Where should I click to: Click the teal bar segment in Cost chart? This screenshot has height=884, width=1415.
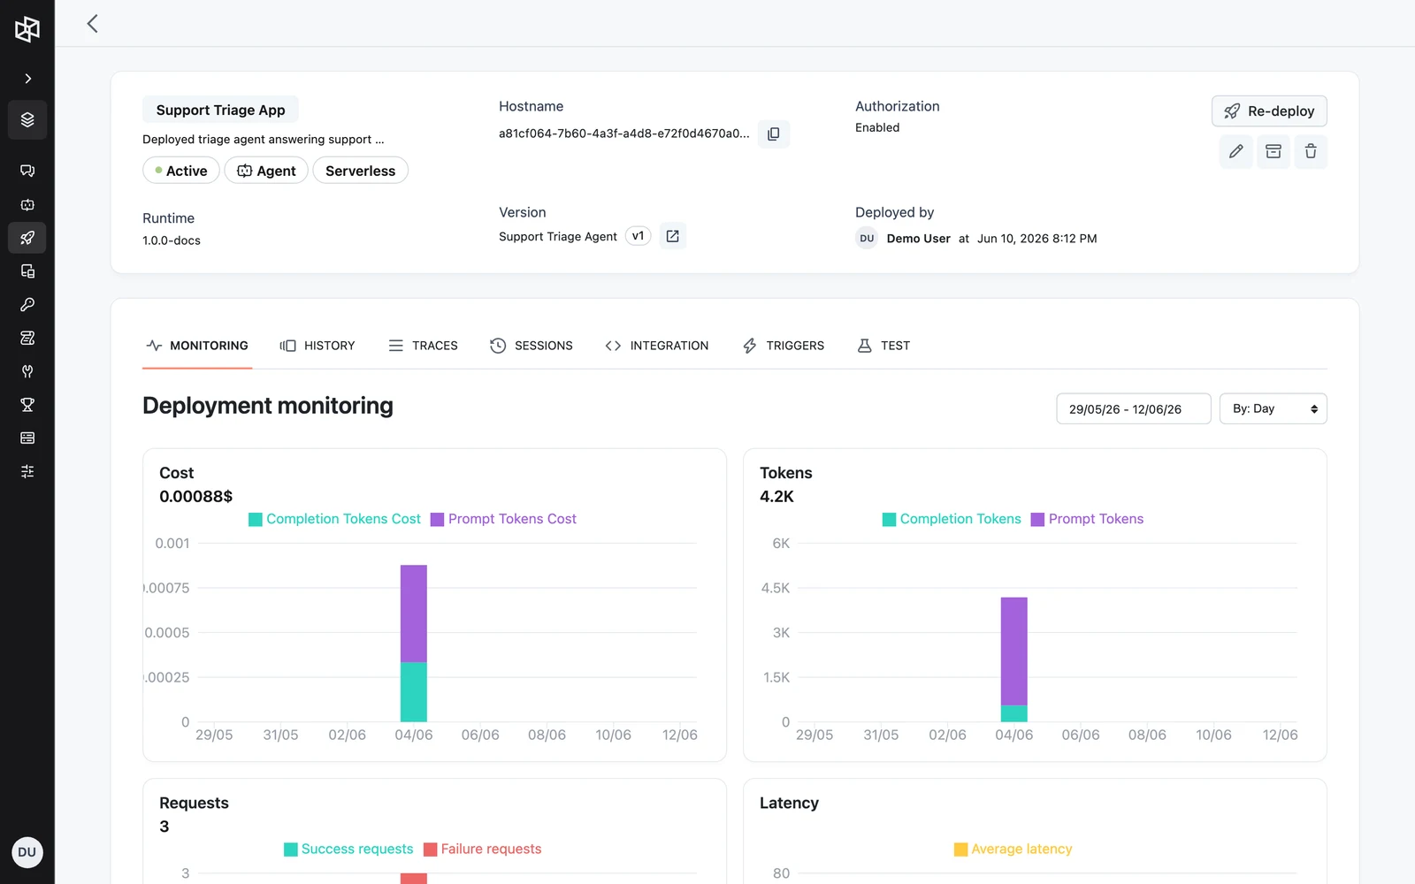pos(414,692)
